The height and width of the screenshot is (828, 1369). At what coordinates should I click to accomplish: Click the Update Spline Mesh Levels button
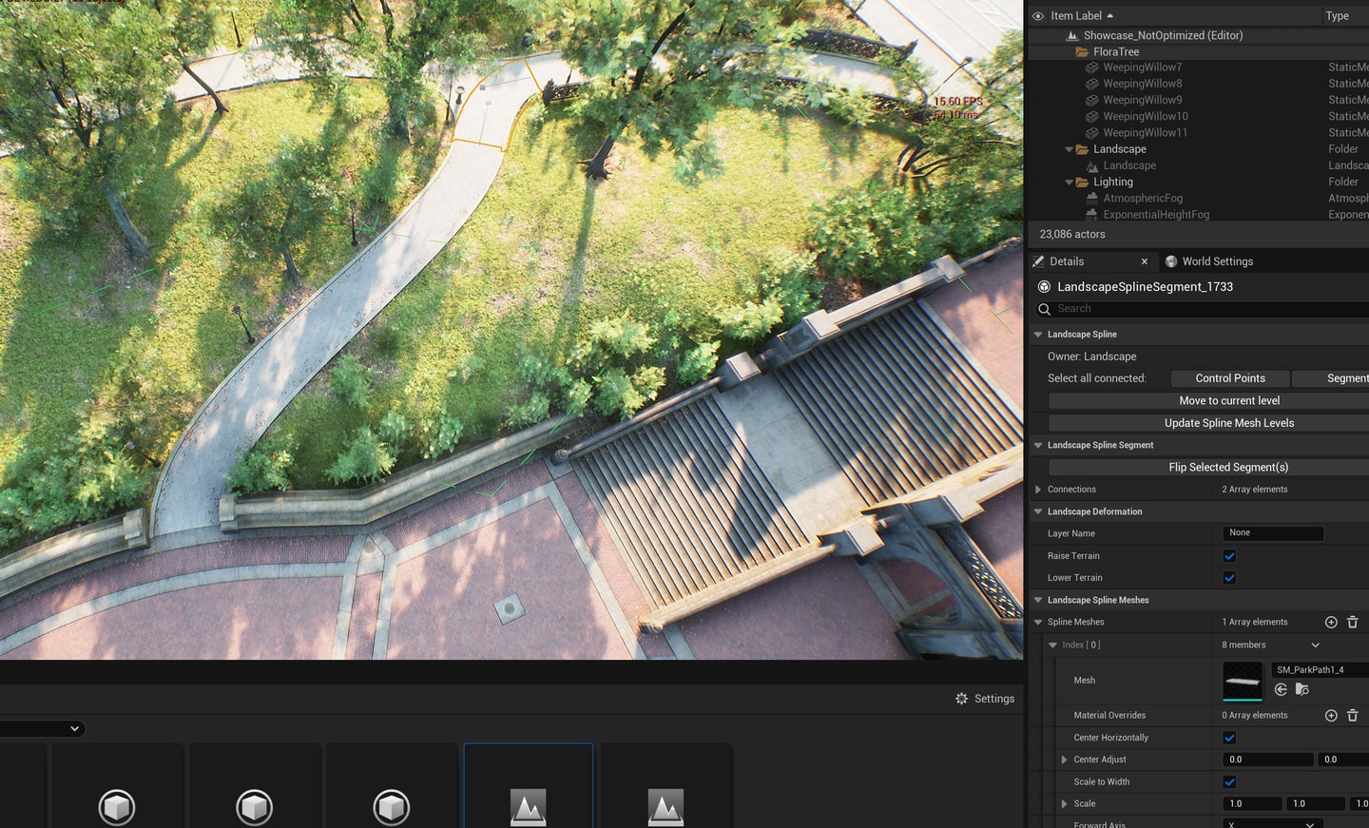(x=1229, y=423)
